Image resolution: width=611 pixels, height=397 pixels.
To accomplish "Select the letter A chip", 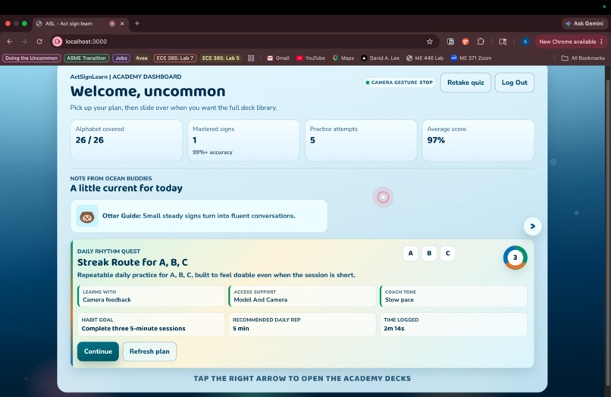I will [x=410, y=253].
